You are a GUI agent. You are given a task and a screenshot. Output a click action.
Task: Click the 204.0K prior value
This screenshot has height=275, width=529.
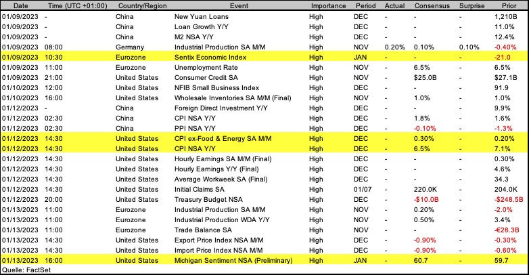point(506,189)
